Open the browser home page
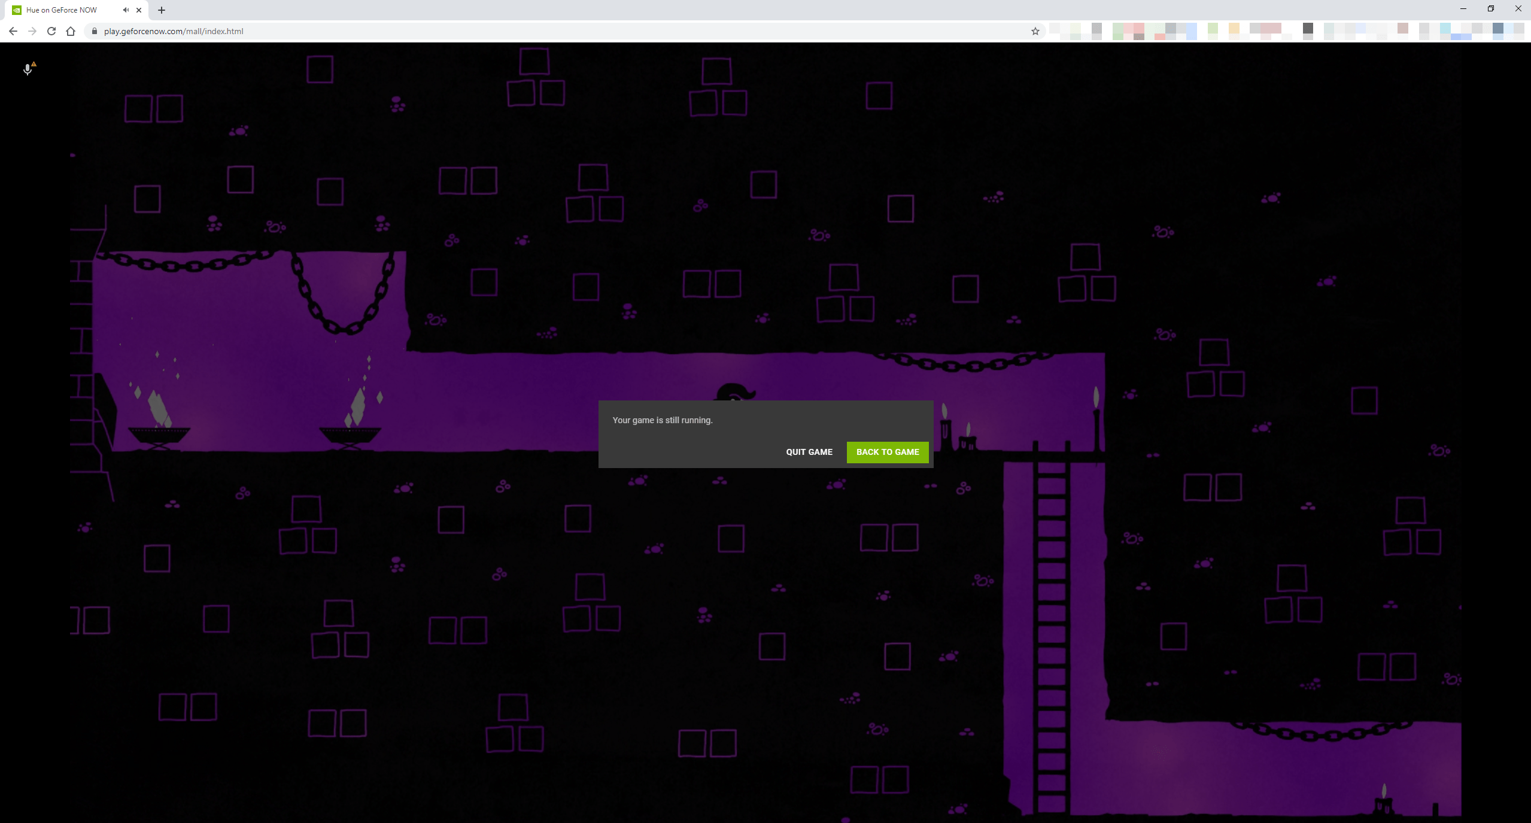This screenshot has height=823, width=1531. 70,31
